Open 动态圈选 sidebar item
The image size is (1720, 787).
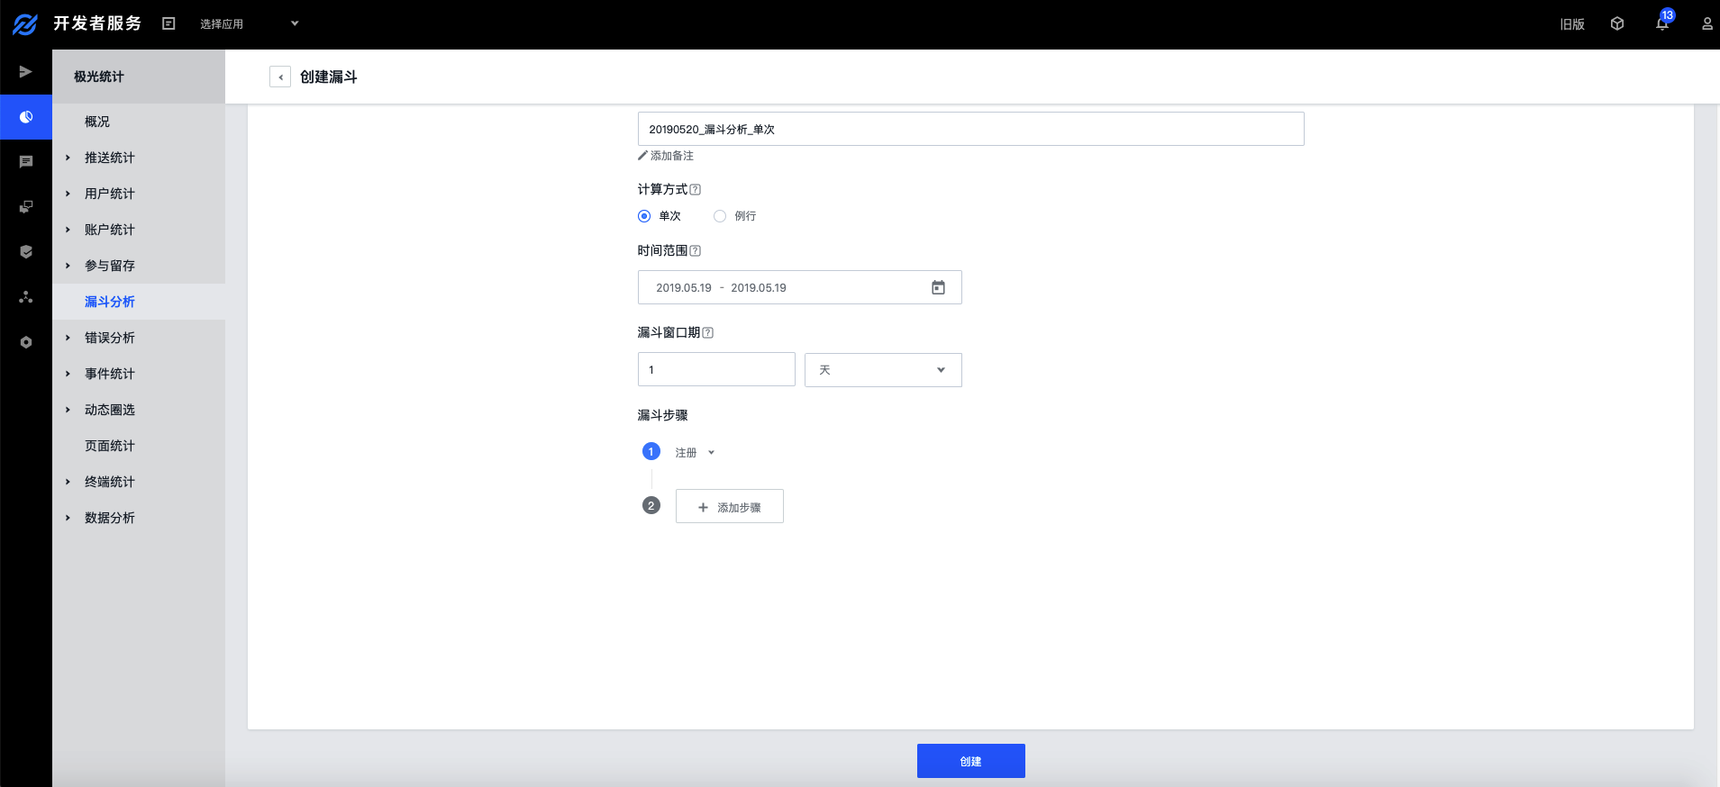click(110, 410)
